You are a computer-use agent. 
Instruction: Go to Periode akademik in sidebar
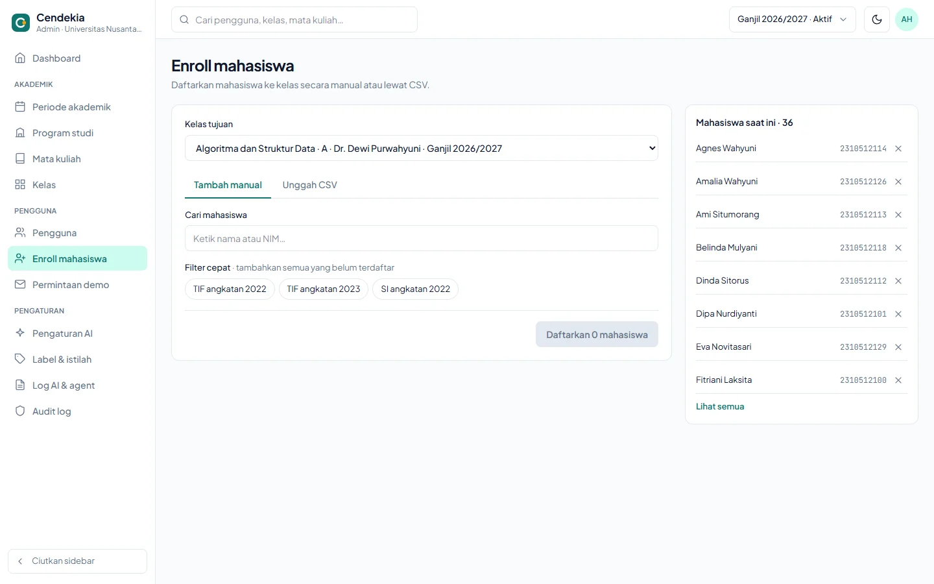coord(77,107)
